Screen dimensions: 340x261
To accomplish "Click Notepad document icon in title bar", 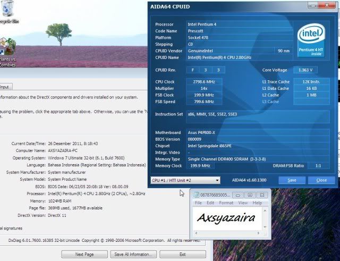I will click(x=196, y=195).
